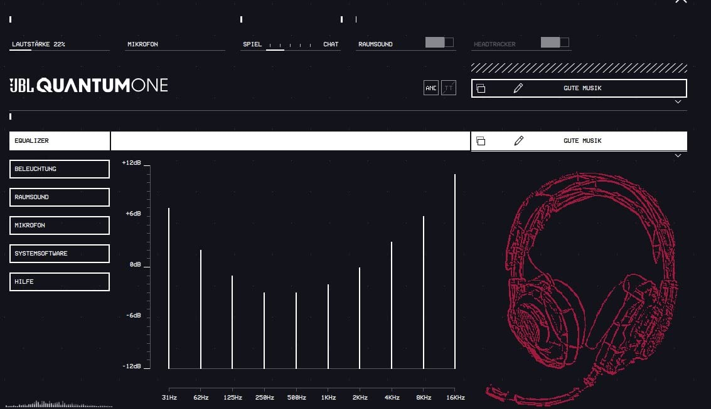The image size is (711, 409).
Task: Click the pencil edit icon in top profile bar
Action: click(518, 88)
